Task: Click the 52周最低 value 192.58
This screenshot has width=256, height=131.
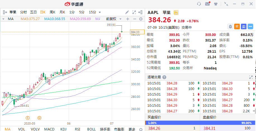Action: [174, 68]
